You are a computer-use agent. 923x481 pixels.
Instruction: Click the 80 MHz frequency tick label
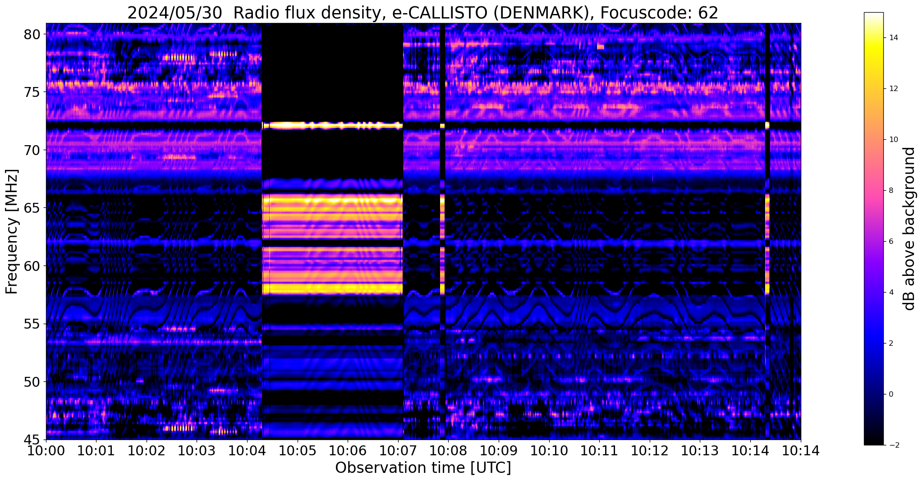click(32, 34)
